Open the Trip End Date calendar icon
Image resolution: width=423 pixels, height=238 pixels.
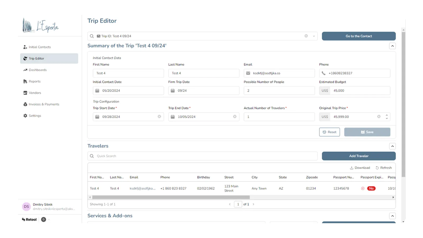pyautogui.click(x=173, y=117)
